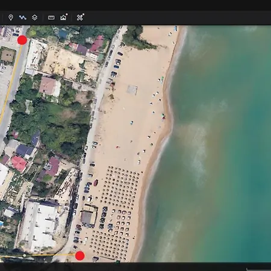Select the Add placemark pin tool
This screenshot has height=271, width=271.
click(11, 17)
